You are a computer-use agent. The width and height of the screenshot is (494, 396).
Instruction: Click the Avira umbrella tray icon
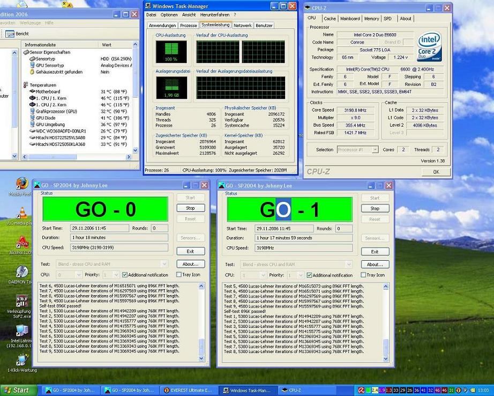[x=361, y=390]
